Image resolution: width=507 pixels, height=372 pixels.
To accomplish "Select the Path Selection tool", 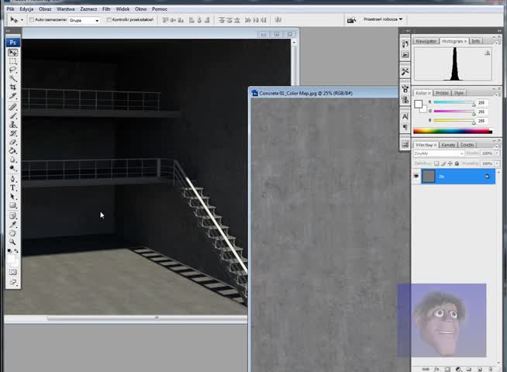I will (x=13, y=197).
